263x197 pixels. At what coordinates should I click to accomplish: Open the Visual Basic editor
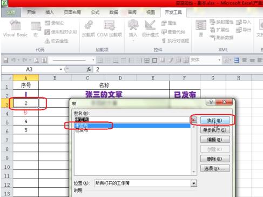pyautogui.click(x=15, y=29)
